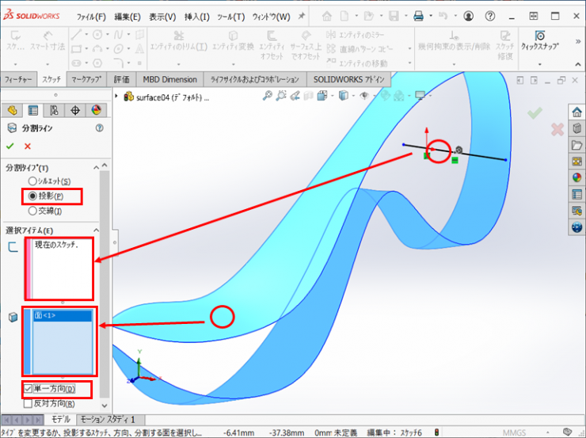Screen dimensions: 586x438
Task: Select the 交線 radio button
Action: coord(32,211)
